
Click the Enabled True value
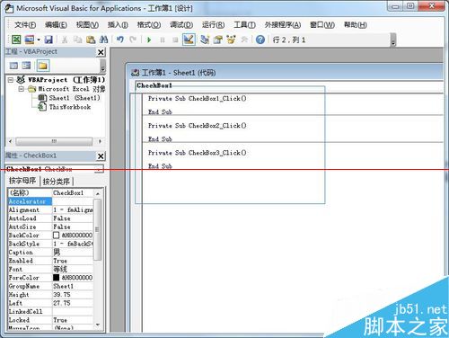pos(73,261)
